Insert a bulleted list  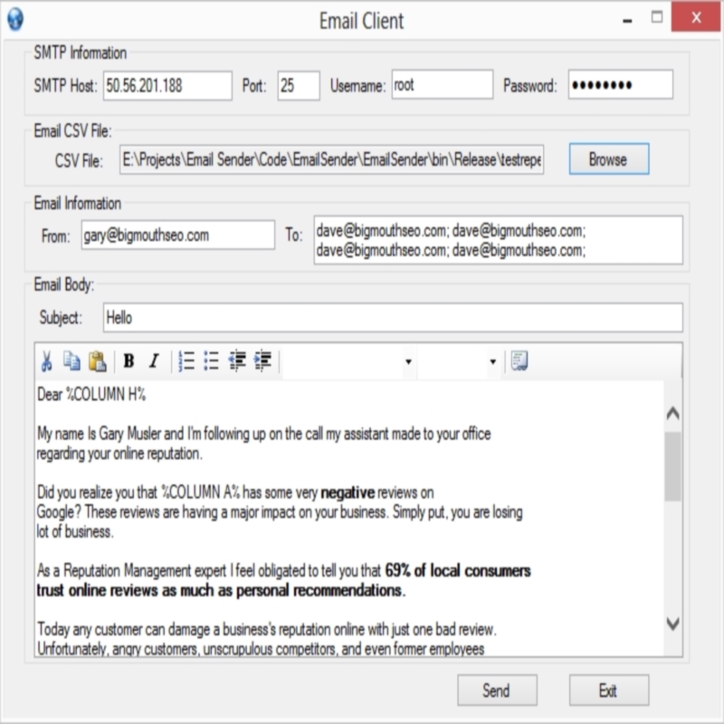(212, 360)
